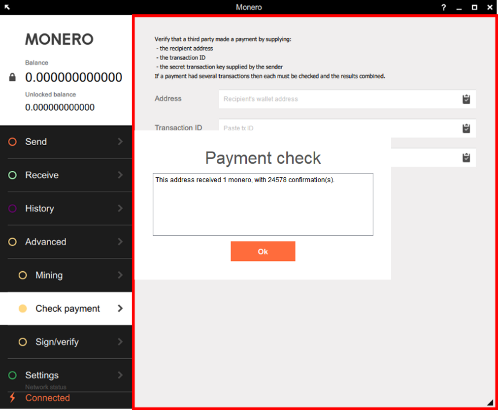498x410 pixels.
Task: Open the History page
Action: click(66, 209)
